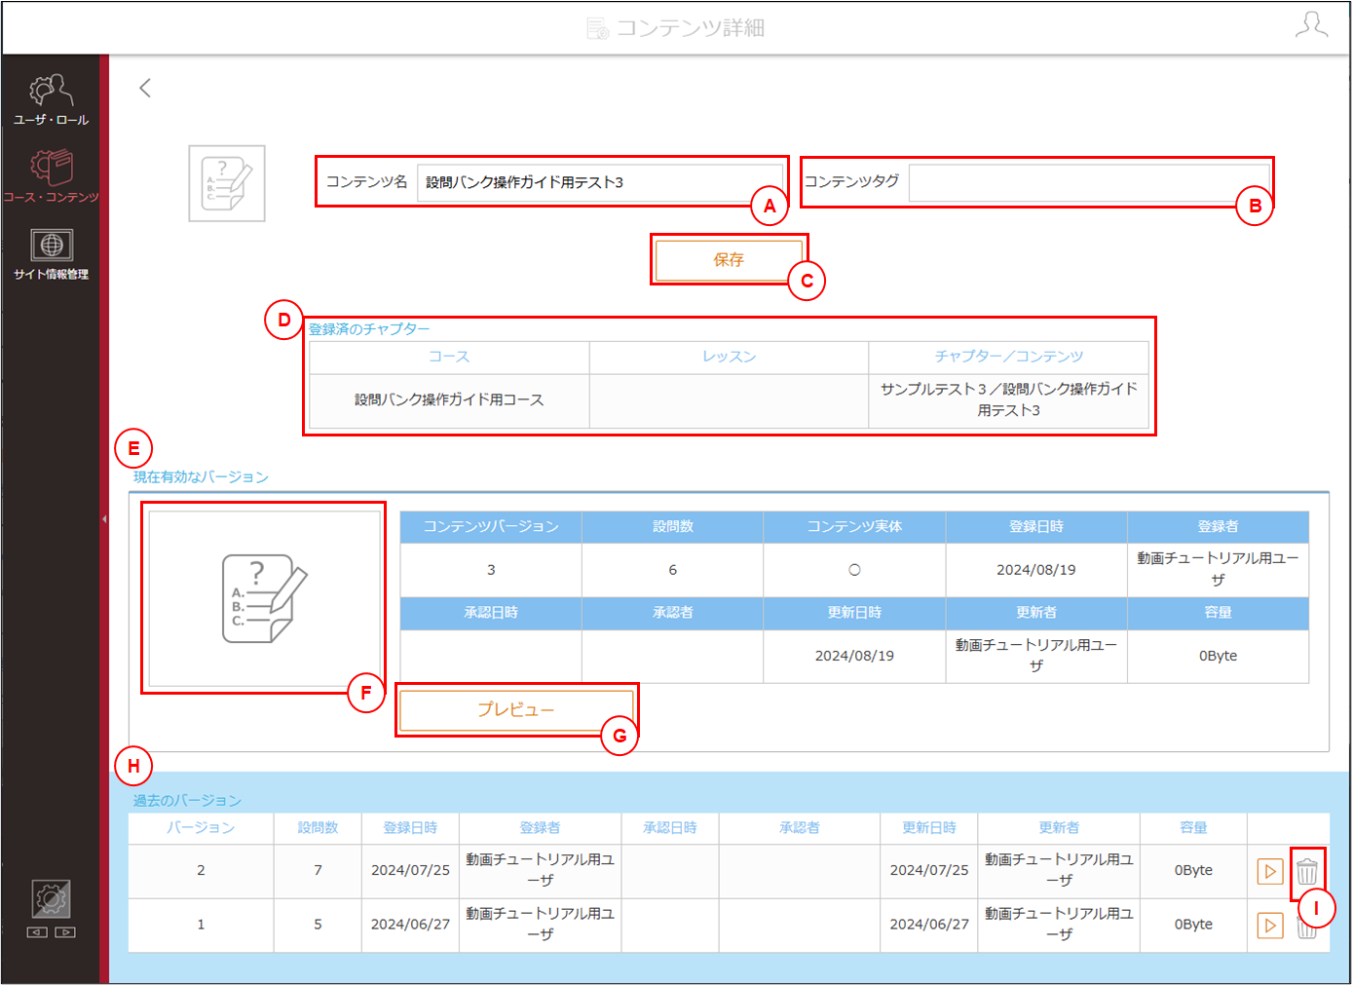Screen dimensions: 1352x985
Task: Click the 更新者 header in the past versions table
Action: (1059, 828)
